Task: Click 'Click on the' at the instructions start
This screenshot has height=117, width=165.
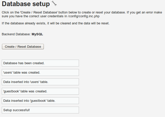Action: (x=10, y=12)
